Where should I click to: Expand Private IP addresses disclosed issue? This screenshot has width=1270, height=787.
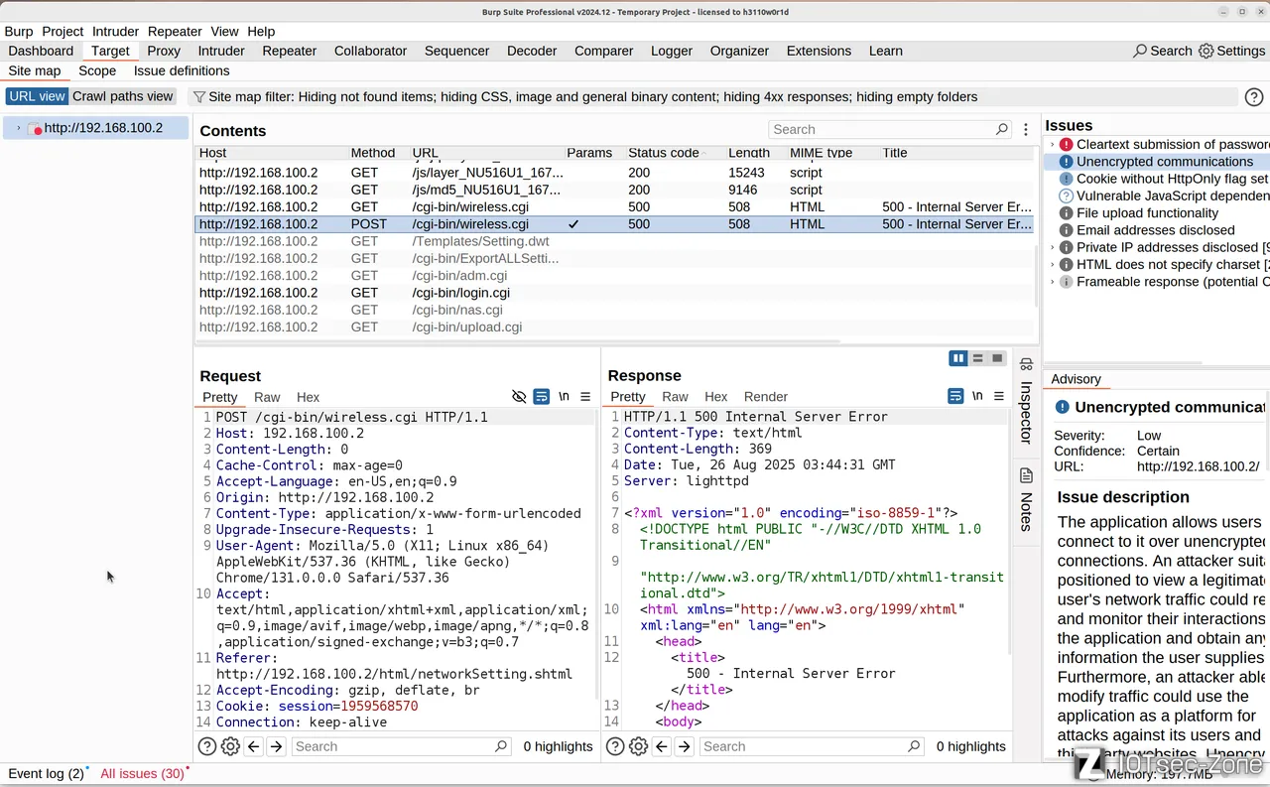tap(1053, 248)
